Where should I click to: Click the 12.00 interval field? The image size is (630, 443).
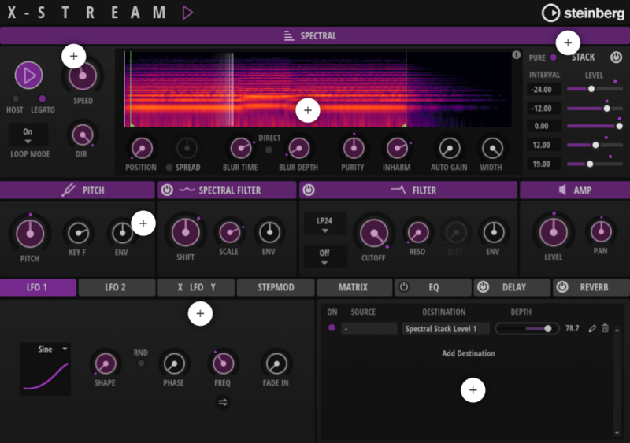point(544,145)
